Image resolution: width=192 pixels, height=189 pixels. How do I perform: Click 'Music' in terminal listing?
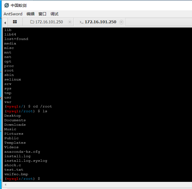pyautogui.click(x=10, y=129)
